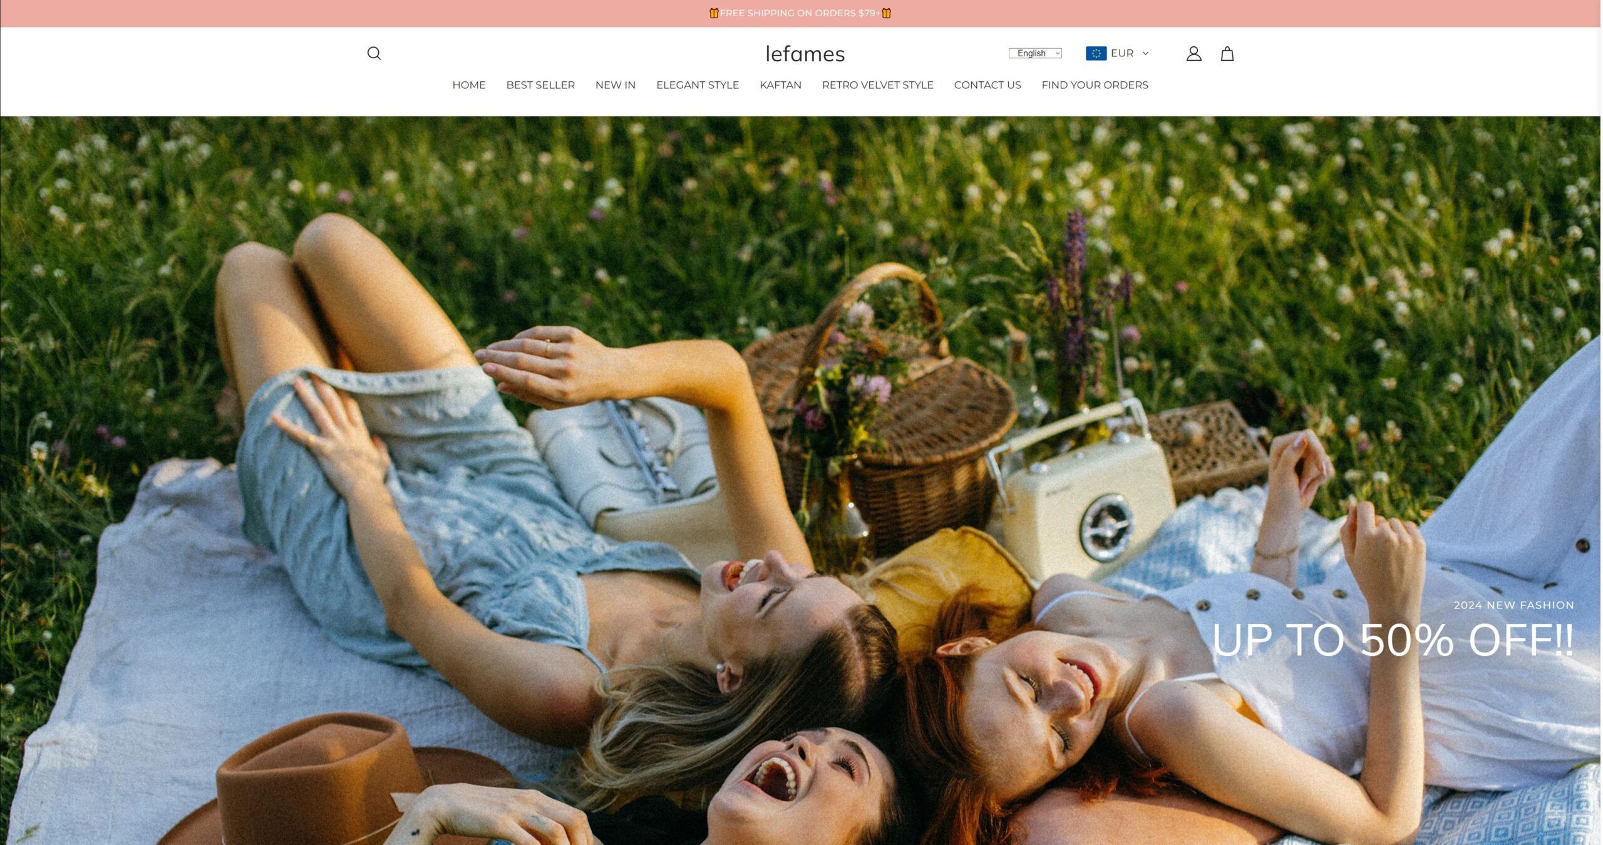The height and width of the screenshot is (845, 1603).
Task: Click the free shipping announcement banner
Action: [x=800, y=13]
